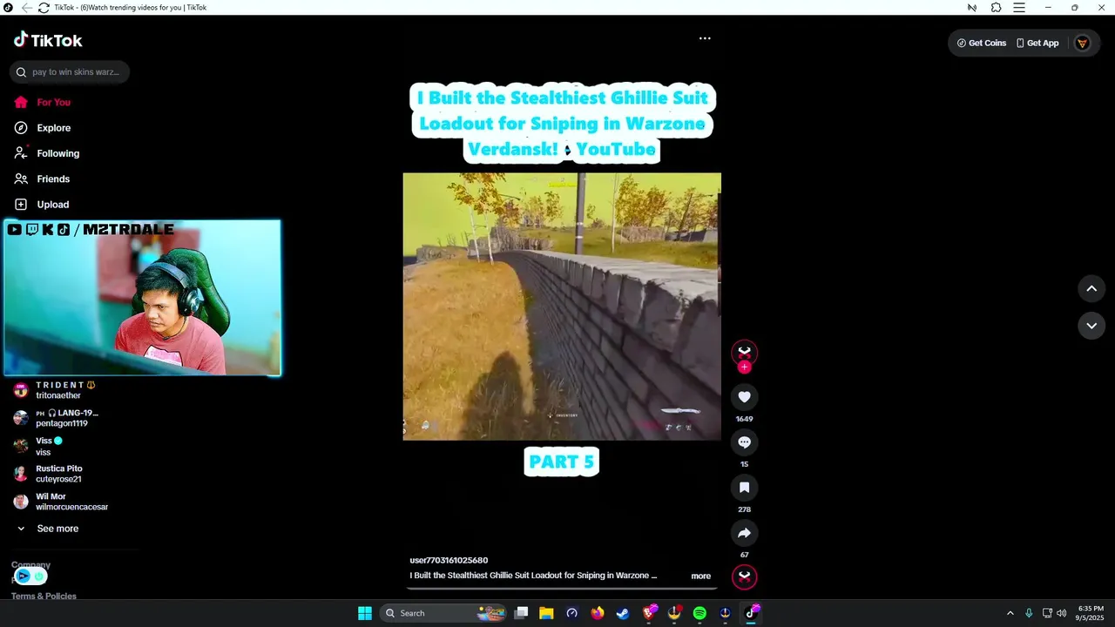
Task: Open the video's sound disc icon
Action: (744, 576)
